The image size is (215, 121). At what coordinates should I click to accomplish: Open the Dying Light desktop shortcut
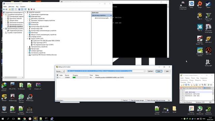[x=208, y=63]
